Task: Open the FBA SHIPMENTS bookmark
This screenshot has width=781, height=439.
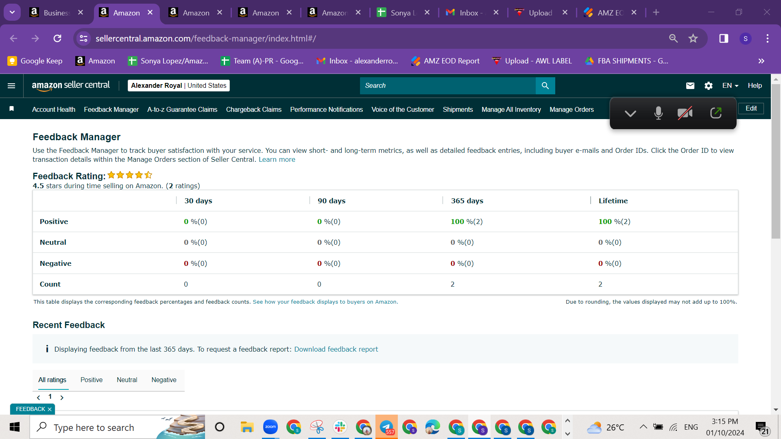Action: (x=627, y=61)
